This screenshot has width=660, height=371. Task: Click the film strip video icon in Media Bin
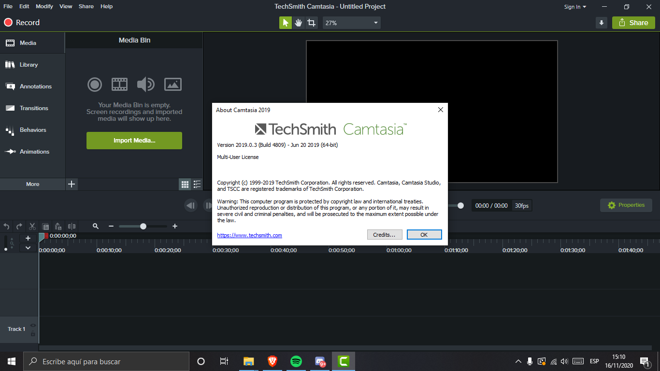(119, 85)
